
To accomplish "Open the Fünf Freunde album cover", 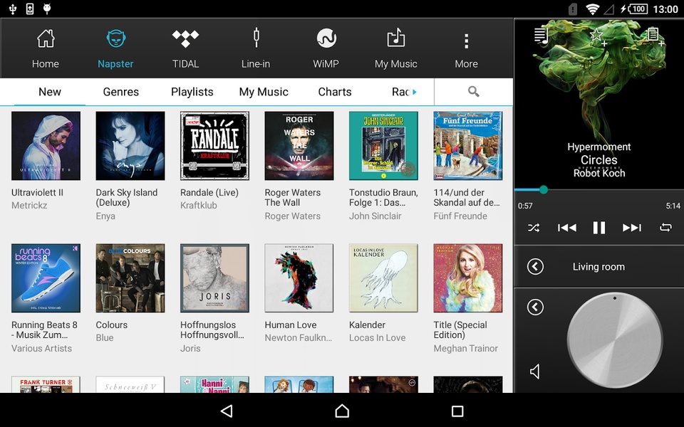I will [x=468, y=145].
